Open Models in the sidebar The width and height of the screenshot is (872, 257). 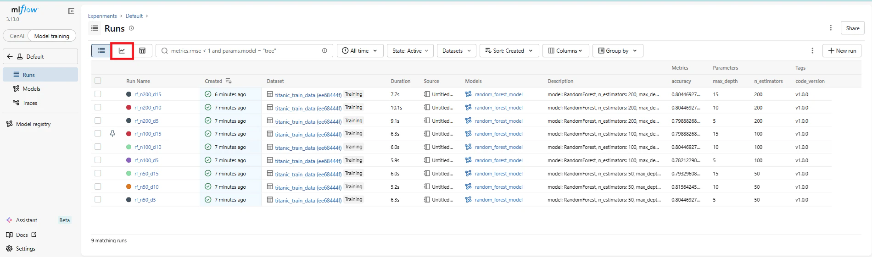40,89
